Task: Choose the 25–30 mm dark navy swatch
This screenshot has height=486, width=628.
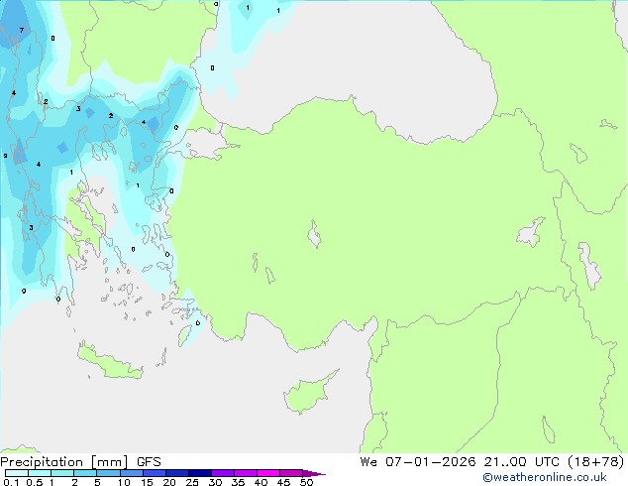Action: click(200, 473)
